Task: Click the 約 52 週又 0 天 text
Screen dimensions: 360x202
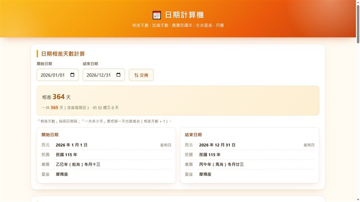Action: tap(106, 108)
